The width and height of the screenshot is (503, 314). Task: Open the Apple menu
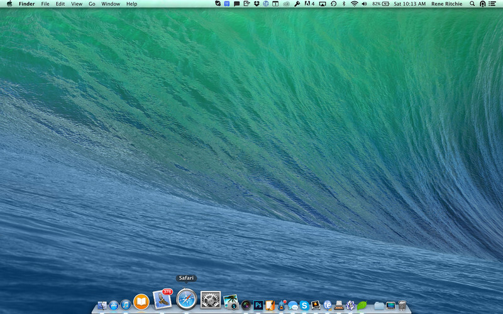tap(9, 4)
